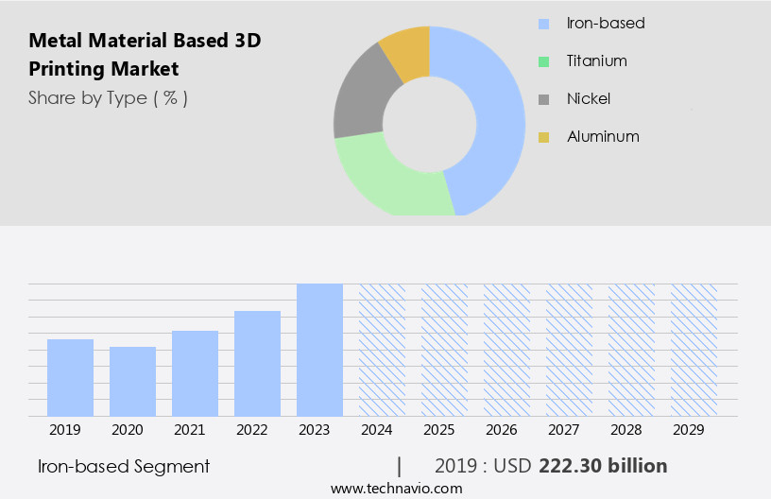Screen dimensions: 771x499
Task: Click the solid 2019 bar
Action: point(70,377)
